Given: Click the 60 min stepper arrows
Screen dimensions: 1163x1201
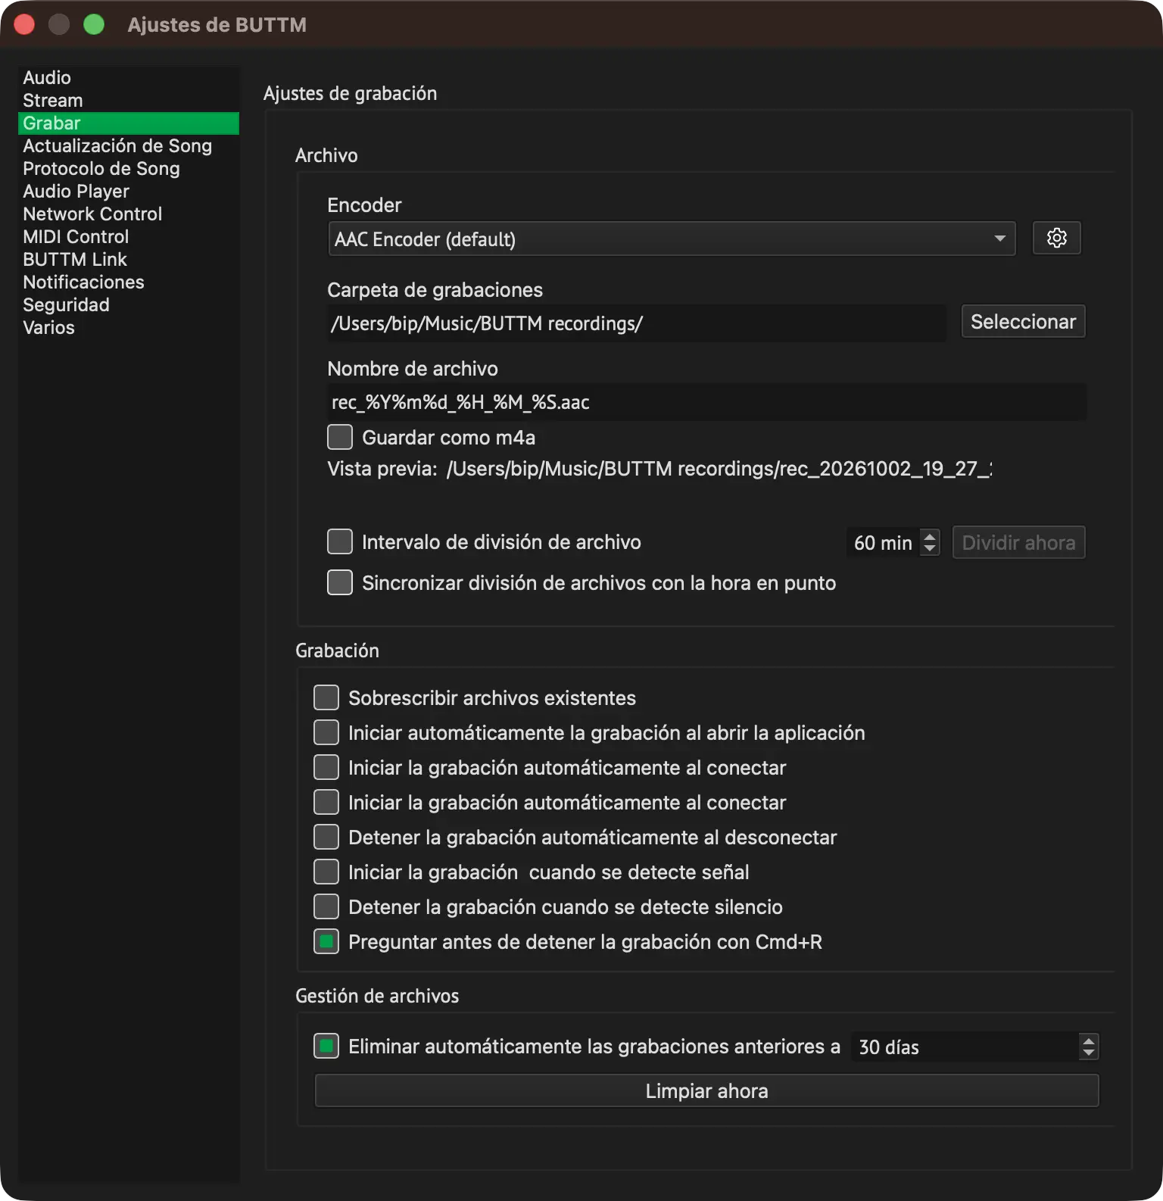Looking at the screenshot, I should click(x=930, y=542).
